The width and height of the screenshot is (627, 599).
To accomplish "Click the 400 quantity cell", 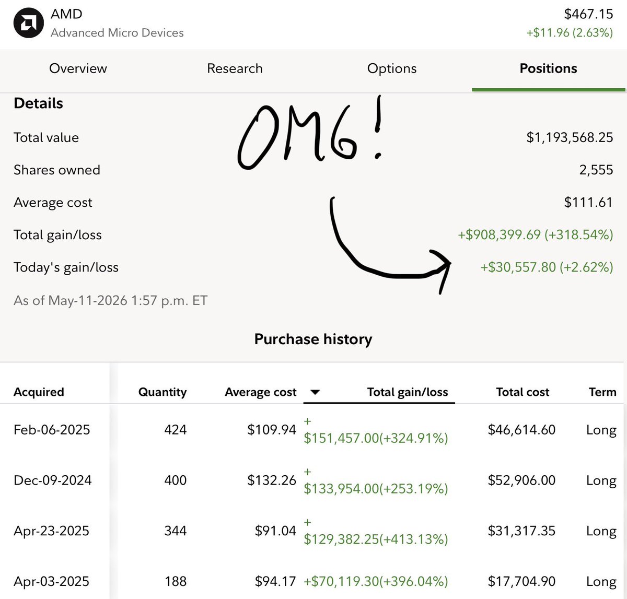I will point(175,480).
